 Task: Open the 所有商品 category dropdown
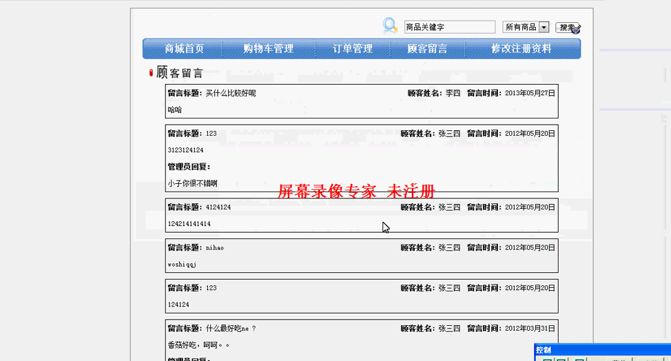[x=526, y=27]
